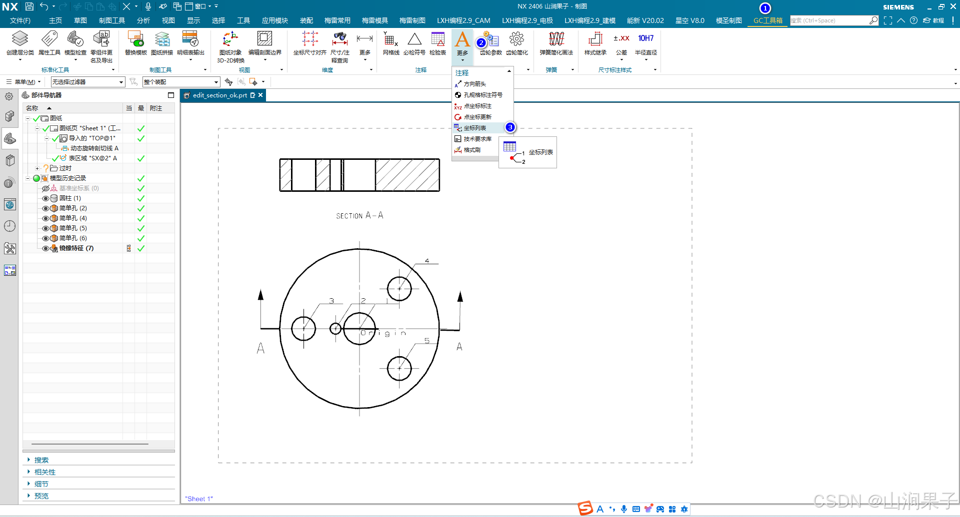Open 无选择过滤器 selection filter dropdown
960x517 pixels.
[88, 82]
